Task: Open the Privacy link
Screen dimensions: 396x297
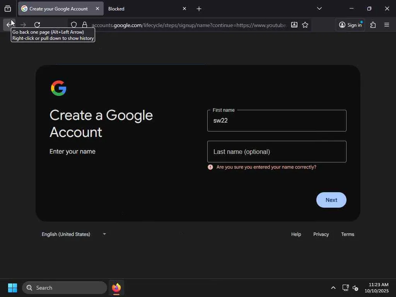Action: pos(321,234)
